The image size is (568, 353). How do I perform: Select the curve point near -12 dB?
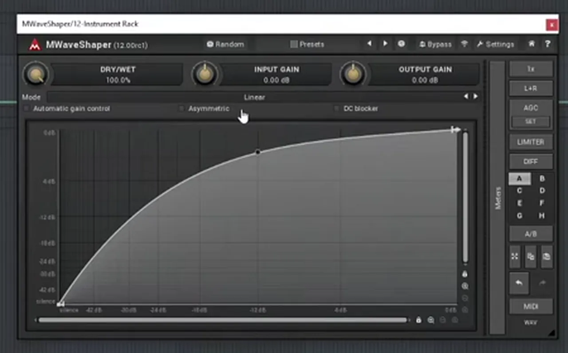[258, 152]
